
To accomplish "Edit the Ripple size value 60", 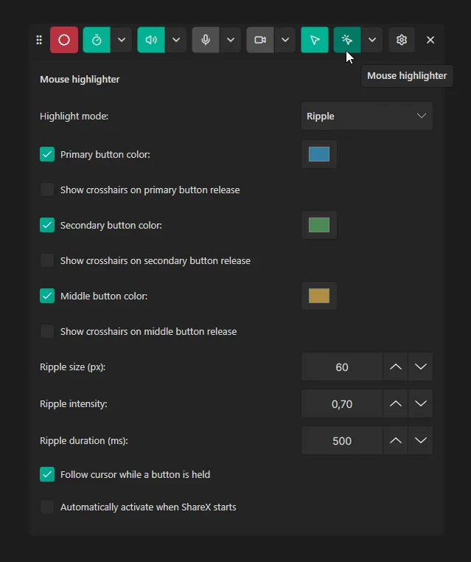I will tap(342, 367).
